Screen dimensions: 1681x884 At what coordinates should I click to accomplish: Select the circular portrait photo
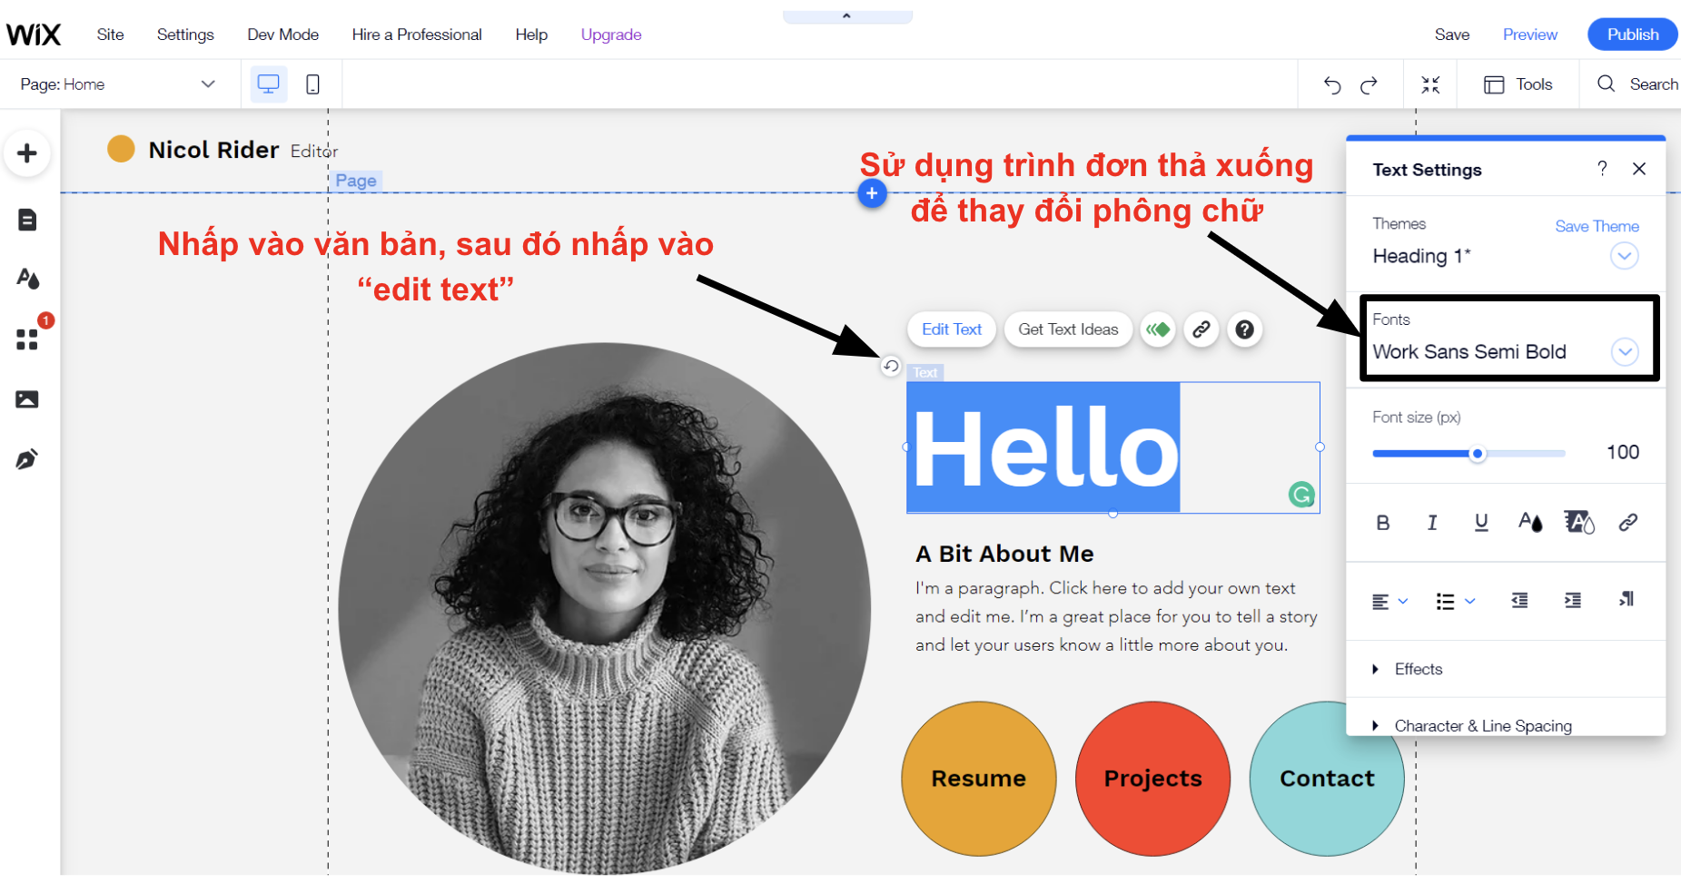click(x=605, y=608)
